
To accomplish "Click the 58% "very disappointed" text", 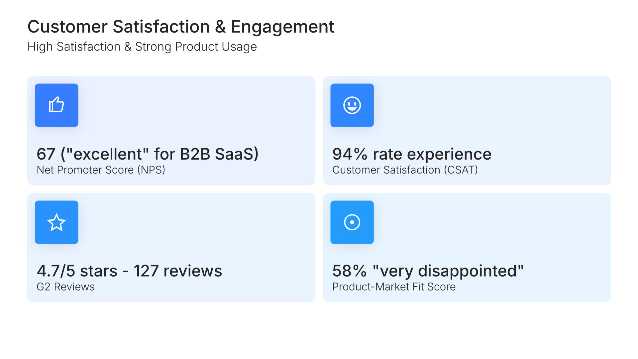I will pyautogui.click(x=428, y=271).
